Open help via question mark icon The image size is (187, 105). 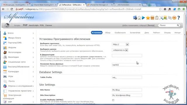[x=179, y=18]
